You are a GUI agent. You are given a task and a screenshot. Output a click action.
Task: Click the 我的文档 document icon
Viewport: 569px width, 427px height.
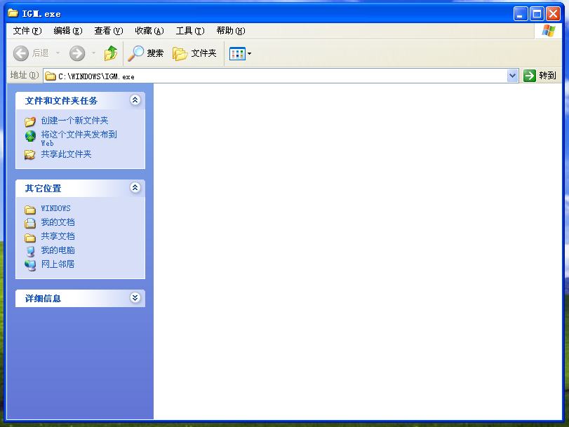pyautogui.click(x=30, y=223)
